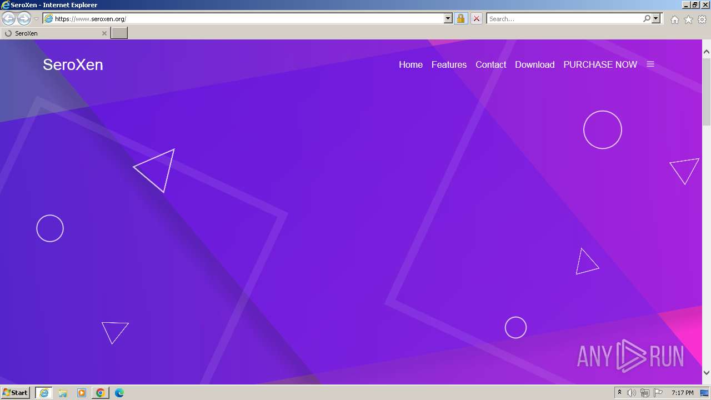This screenshot has height=400, width=711.
Task: Open a new blank tab
Action: (x=119, y=33)
